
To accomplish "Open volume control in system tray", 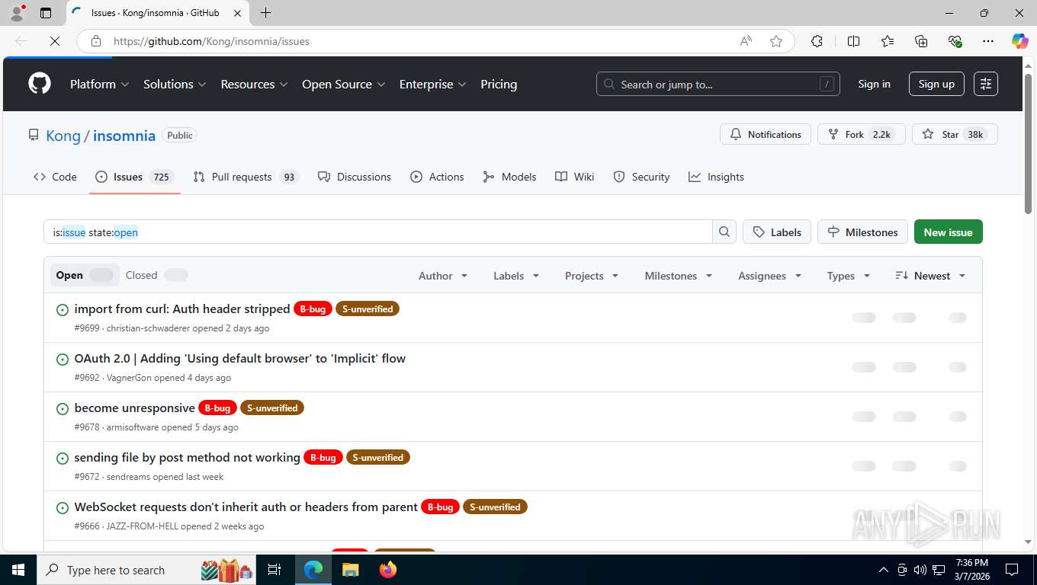I will point(920,570).
